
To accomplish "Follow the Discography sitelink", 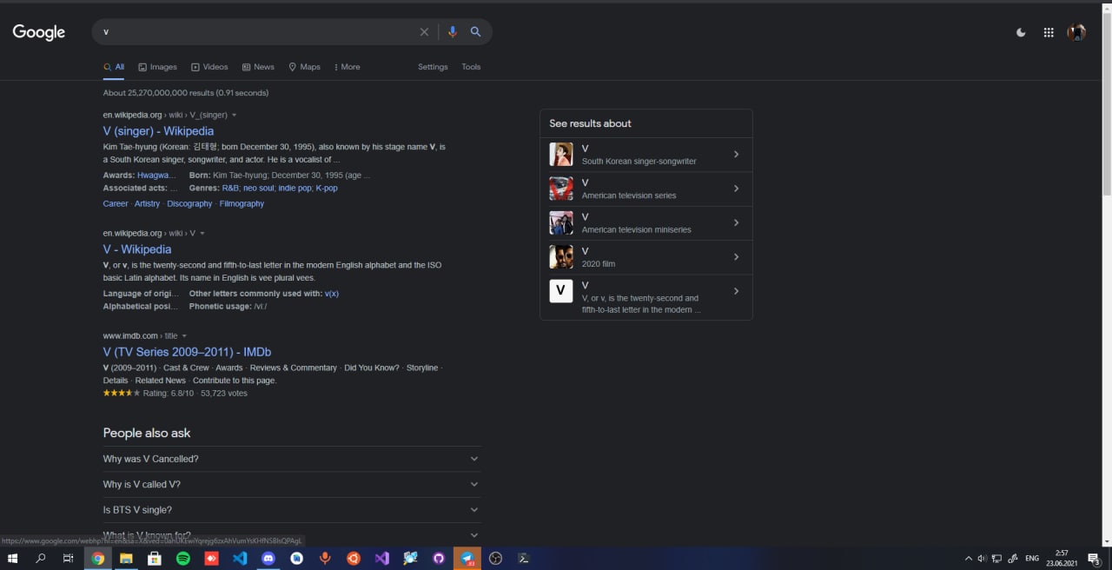I will 189,203.
